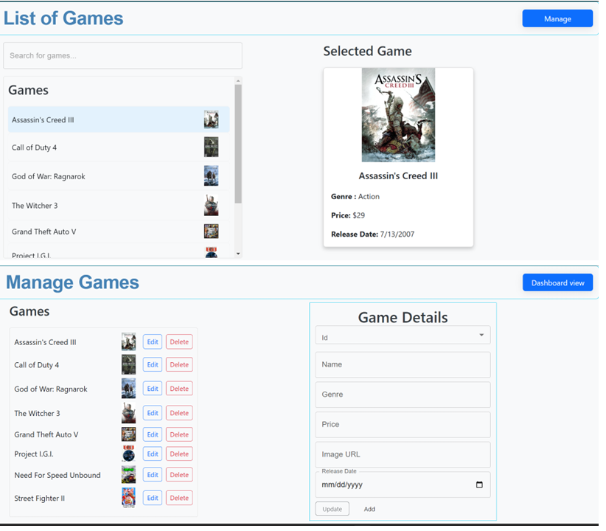Open the Manage view button
This screenshot has height=531, width=606.
557,19
